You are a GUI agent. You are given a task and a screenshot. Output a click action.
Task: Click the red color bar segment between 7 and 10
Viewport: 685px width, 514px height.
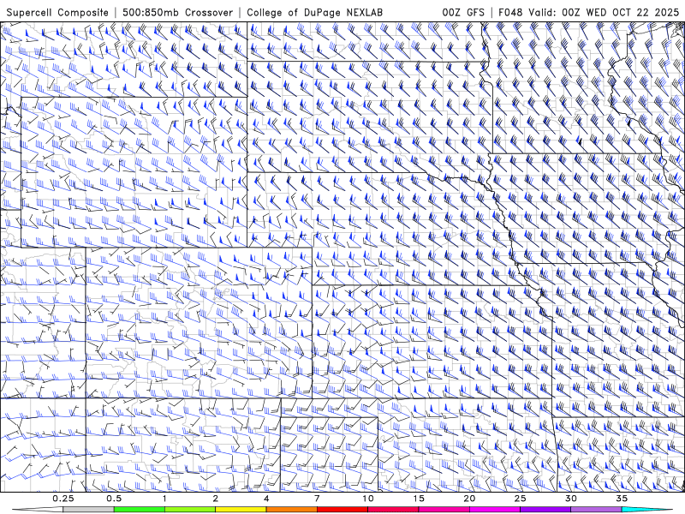coord(342,510)
